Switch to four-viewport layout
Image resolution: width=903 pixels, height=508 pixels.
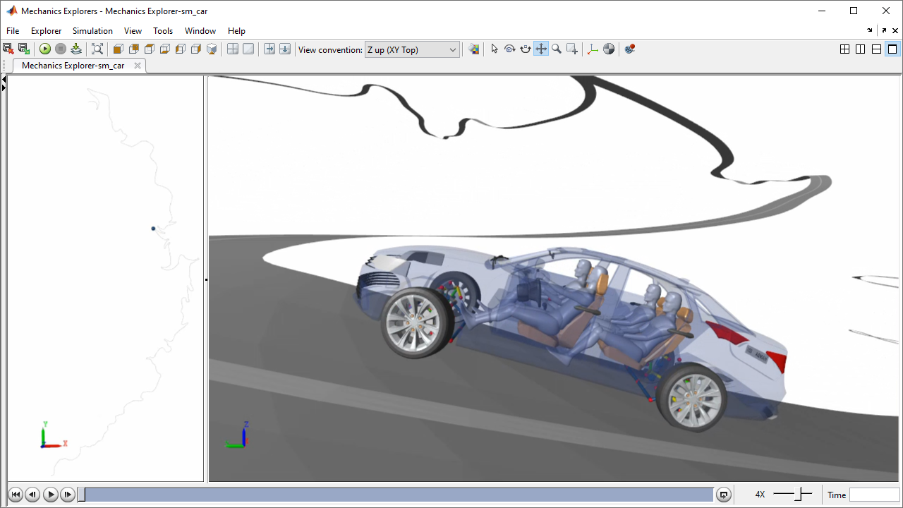tap(844, 49)
